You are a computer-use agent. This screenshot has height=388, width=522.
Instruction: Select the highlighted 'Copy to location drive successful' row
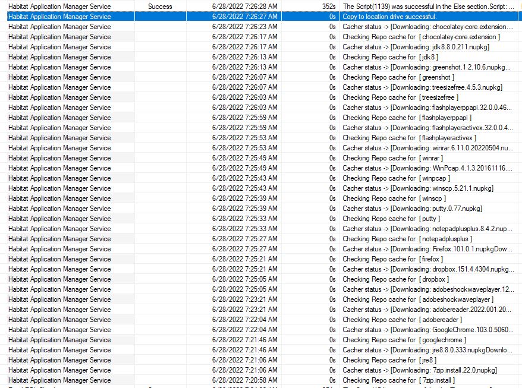tap(389, 17)
